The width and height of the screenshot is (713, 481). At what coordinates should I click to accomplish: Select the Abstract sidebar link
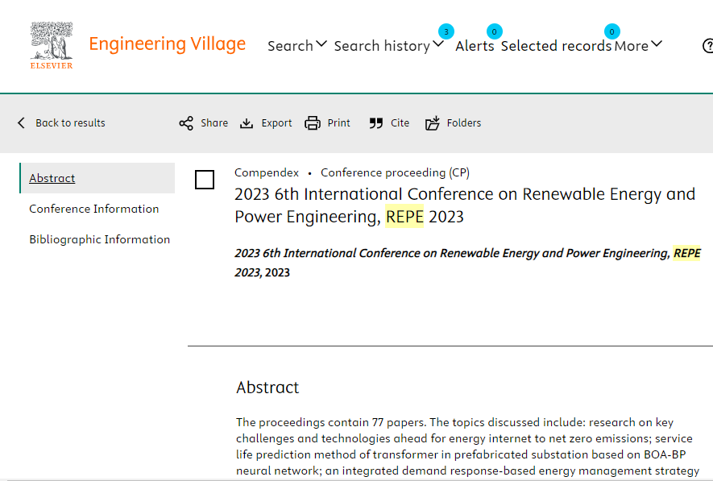(x=52, y=178)
